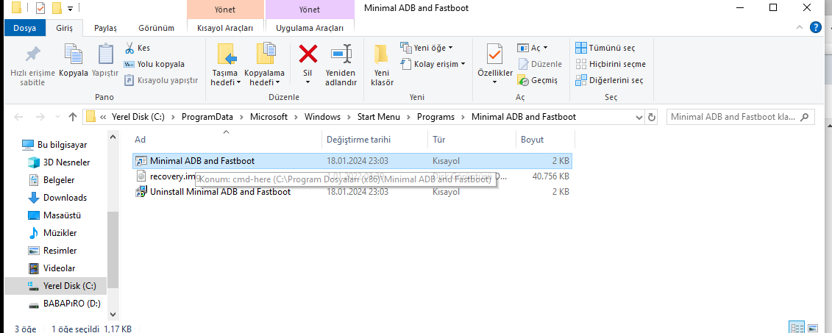Click Microsoft in the address path

pos(269,117)
